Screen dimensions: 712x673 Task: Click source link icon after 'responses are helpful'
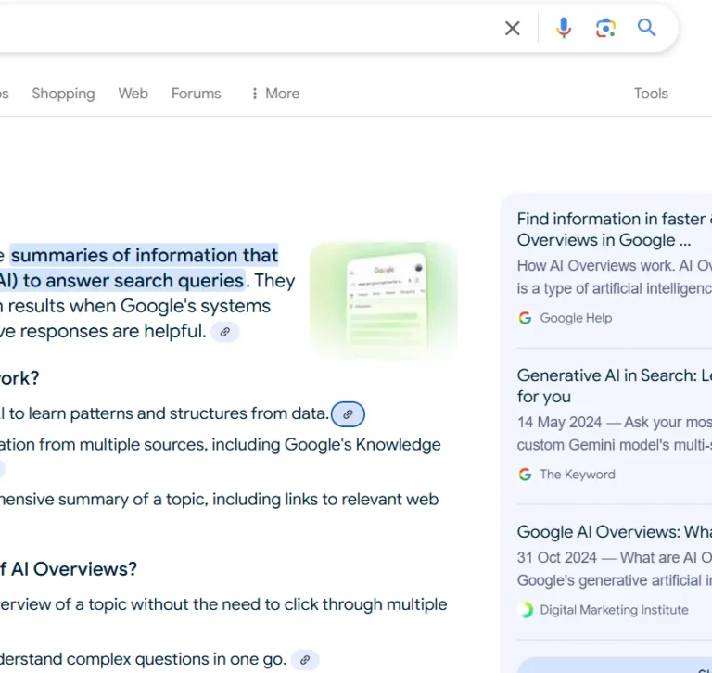click(224, 332)
